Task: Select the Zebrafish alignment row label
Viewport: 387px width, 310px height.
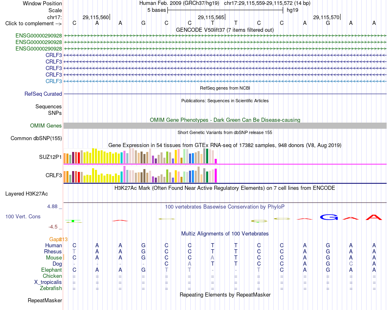Action: pos(51,288)
